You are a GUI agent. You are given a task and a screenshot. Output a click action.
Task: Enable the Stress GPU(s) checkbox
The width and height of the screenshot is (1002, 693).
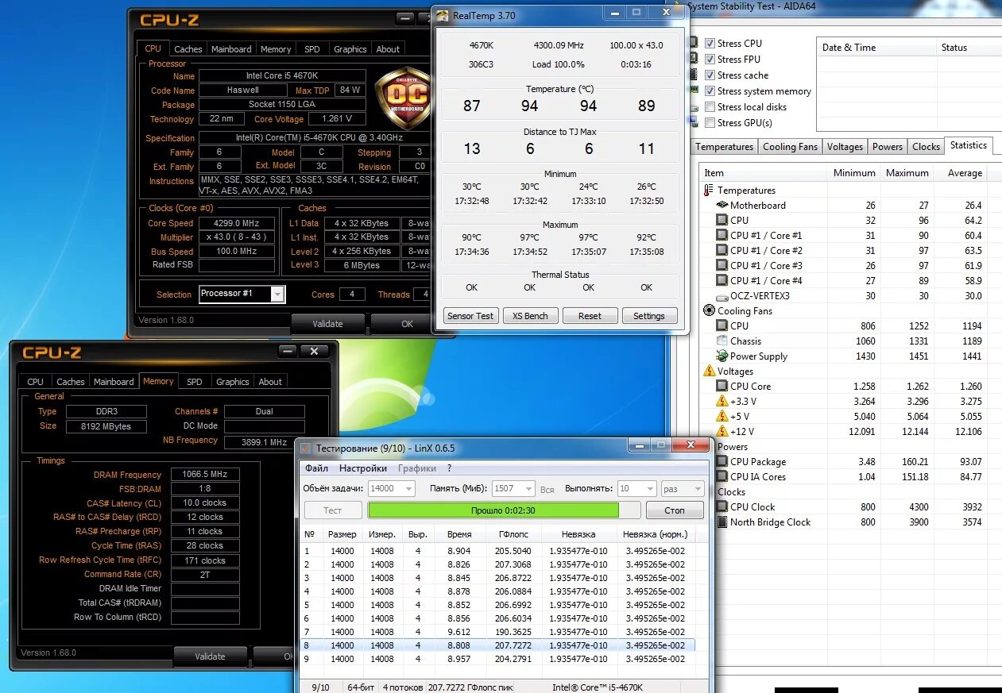710,123
